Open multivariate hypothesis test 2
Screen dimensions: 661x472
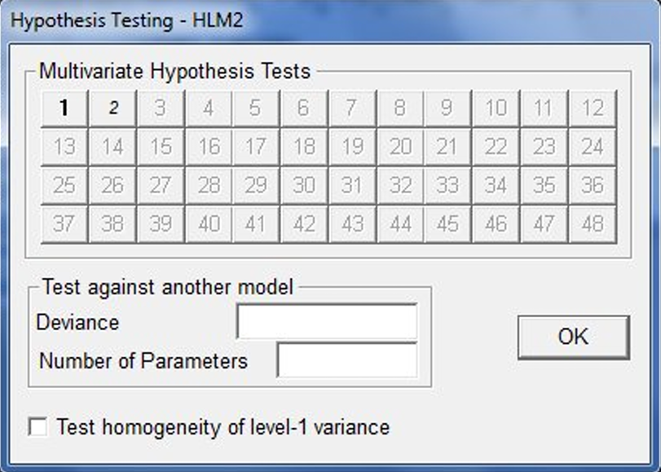point(112,108)
